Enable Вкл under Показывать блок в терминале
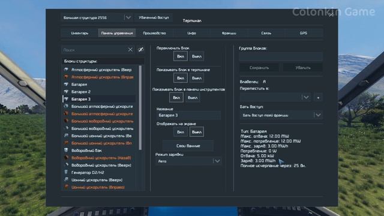This screenshot has height=216, width=384. pos(181,78)
